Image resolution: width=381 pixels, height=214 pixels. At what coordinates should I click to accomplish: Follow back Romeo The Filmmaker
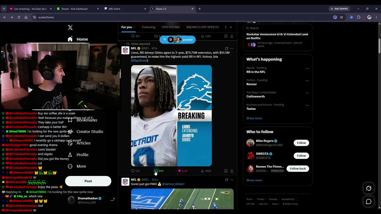298,169
